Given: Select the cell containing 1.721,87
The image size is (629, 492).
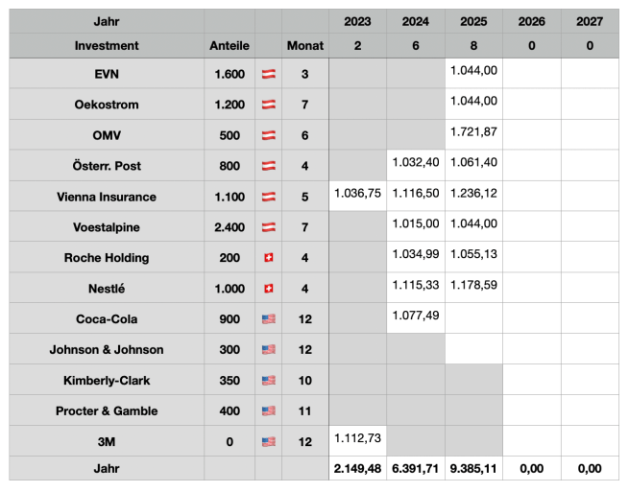Looking at the screenshot, I should [473, 131].
